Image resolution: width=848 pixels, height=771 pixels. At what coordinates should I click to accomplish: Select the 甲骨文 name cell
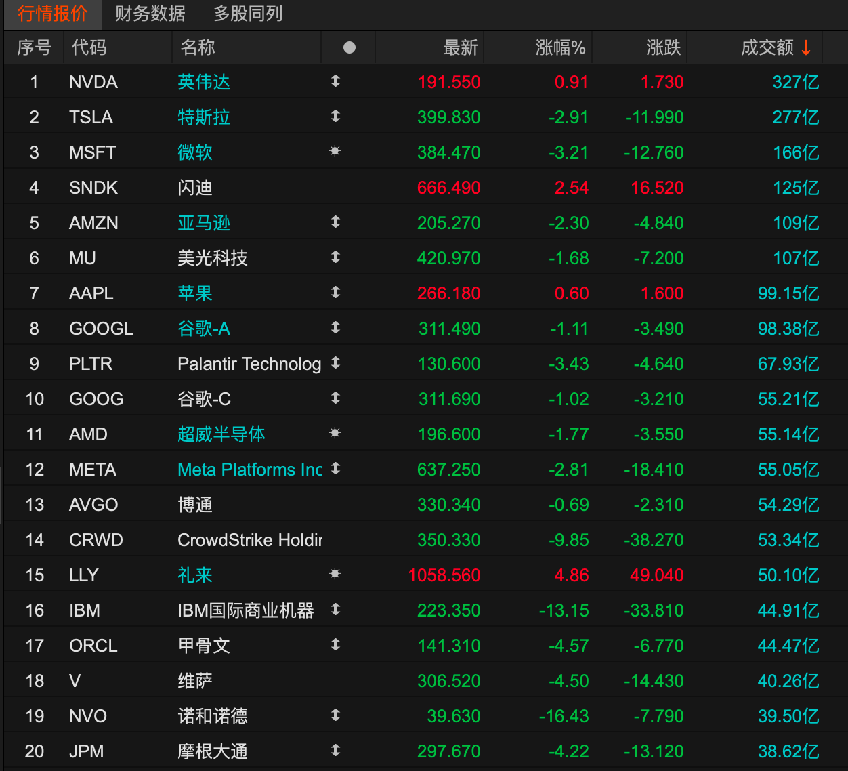(204, 646)
